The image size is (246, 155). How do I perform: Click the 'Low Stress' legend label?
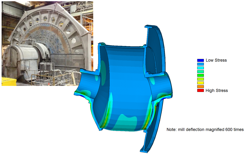216,60
